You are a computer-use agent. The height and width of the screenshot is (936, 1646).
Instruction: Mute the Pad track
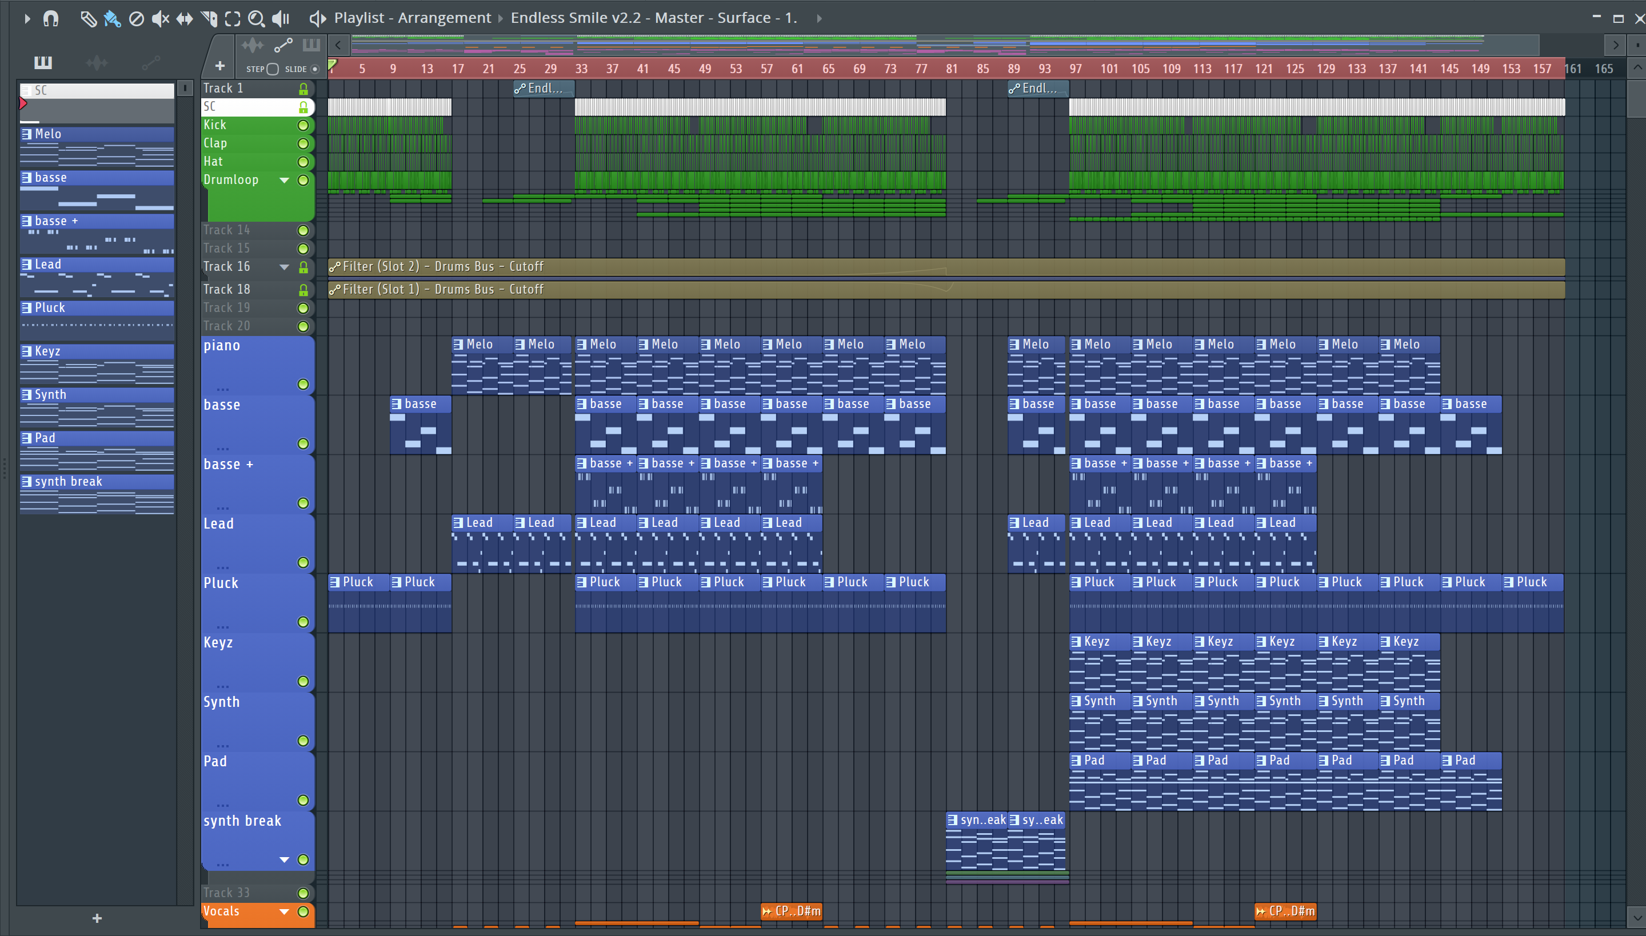303,801
